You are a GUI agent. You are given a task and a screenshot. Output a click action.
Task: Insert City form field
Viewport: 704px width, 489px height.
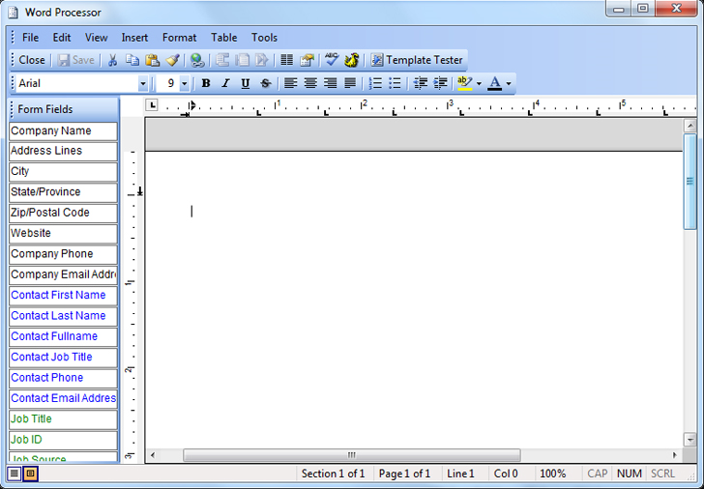[63, 172]
